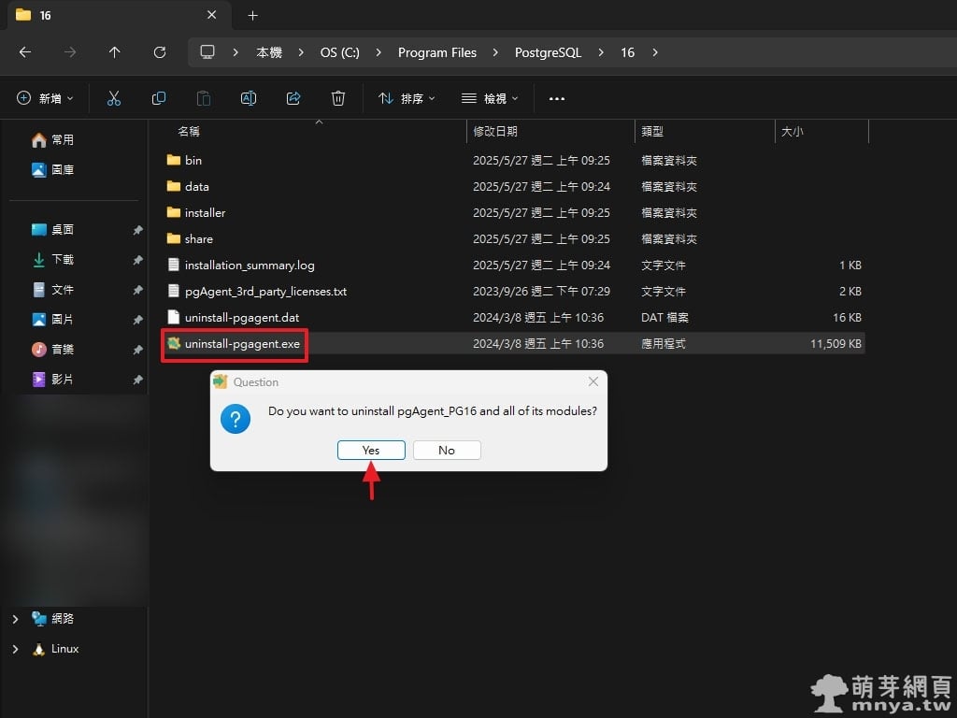
Task: Open the 檢視 (View) dropdown
Action: pos(490,98)
